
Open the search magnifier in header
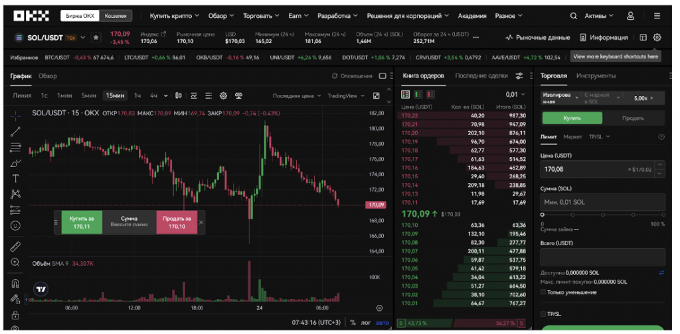pos(574,15)
